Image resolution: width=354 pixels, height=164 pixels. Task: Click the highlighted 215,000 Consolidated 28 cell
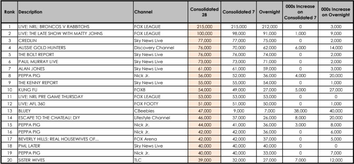pos(204,27)
